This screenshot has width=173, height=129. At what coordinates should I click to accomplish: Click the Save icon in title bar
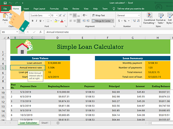[5, 3]
